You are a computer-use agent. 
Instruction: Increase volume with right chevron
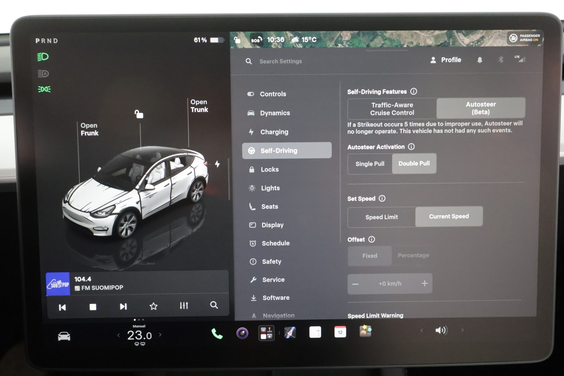(462, 330)
